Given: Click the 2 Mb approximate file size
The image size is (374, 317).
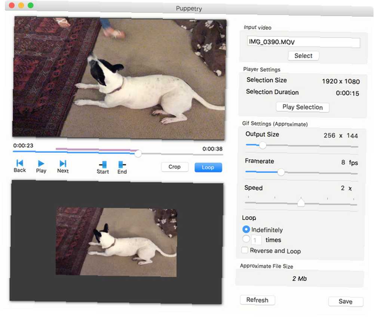Looking at the screenshot, I should tap(300, 278).
